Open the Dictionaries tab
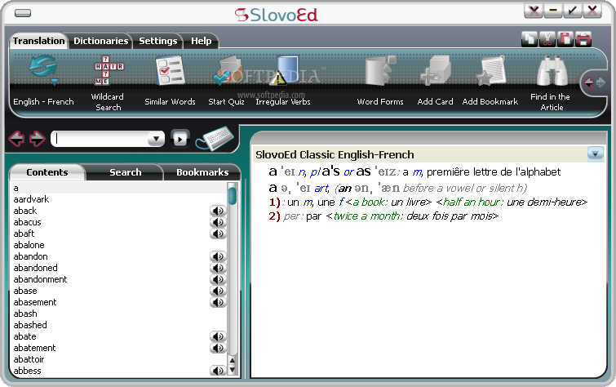The height and width of the screenshot is (387, 616). (101, 41)
